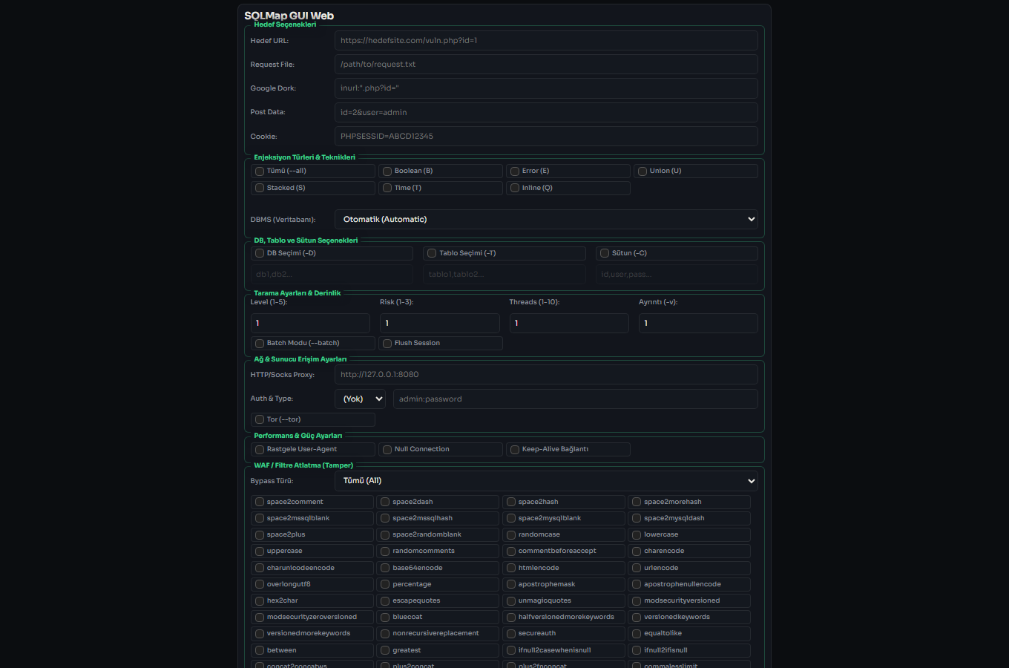This screenshot has width=1009, height=668.
Task: Check the Boolean (B) technique
Action: coord(387,171)
